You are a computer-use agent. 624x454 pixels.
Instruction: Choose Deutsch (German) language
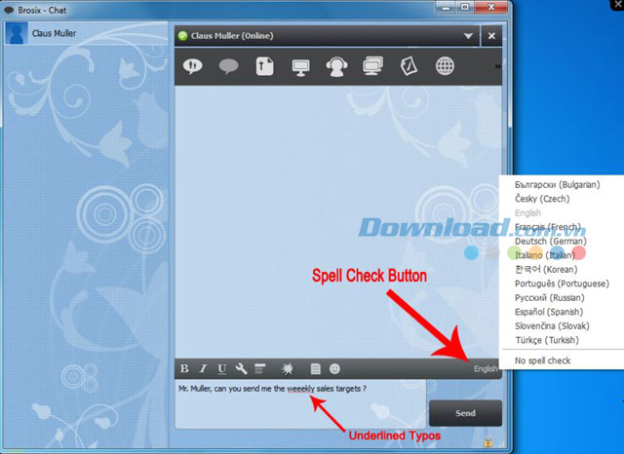point(550,241)
